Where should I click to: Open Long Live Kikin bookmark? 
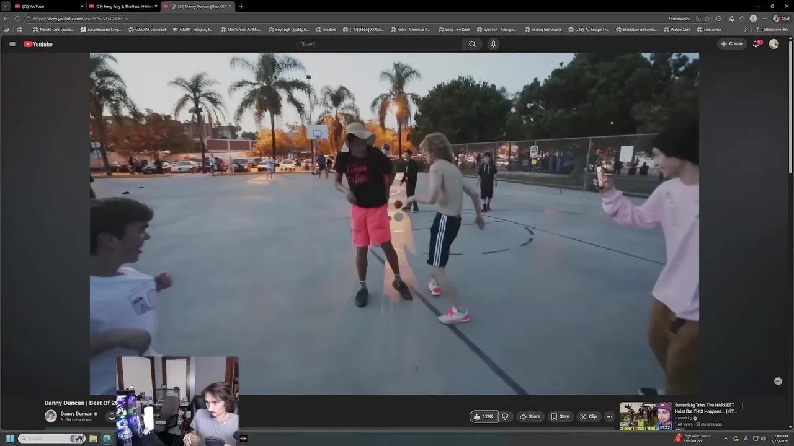[x=454, y=30]
